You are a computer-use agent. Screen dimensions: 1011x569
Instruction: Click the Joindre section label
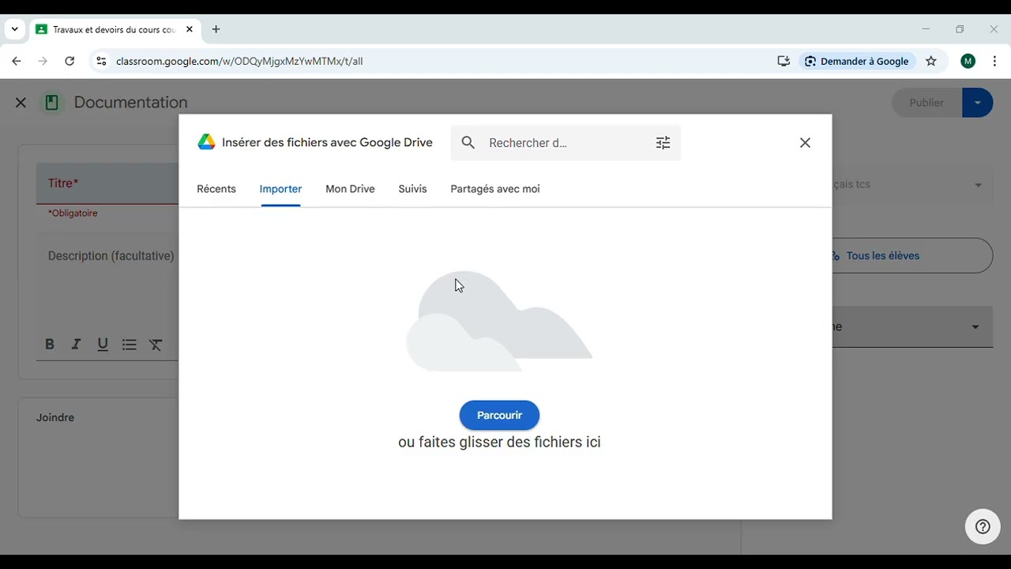55,417
